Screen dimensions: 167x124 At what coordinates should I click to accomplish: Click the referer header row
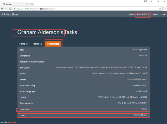[84, 79]
